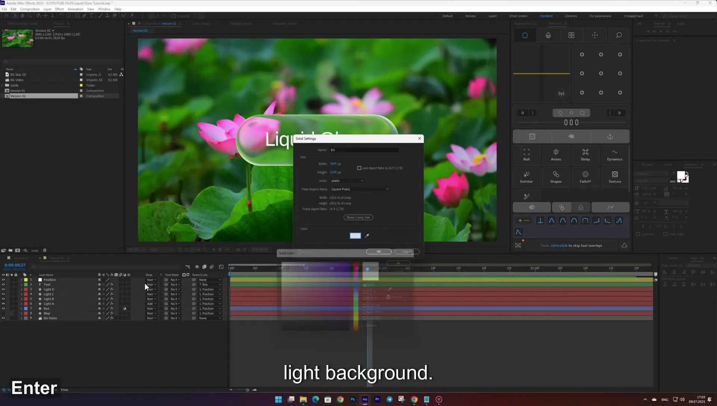Hide the Box layer
The width and height of the screenshot is (717, 406).
3,309
